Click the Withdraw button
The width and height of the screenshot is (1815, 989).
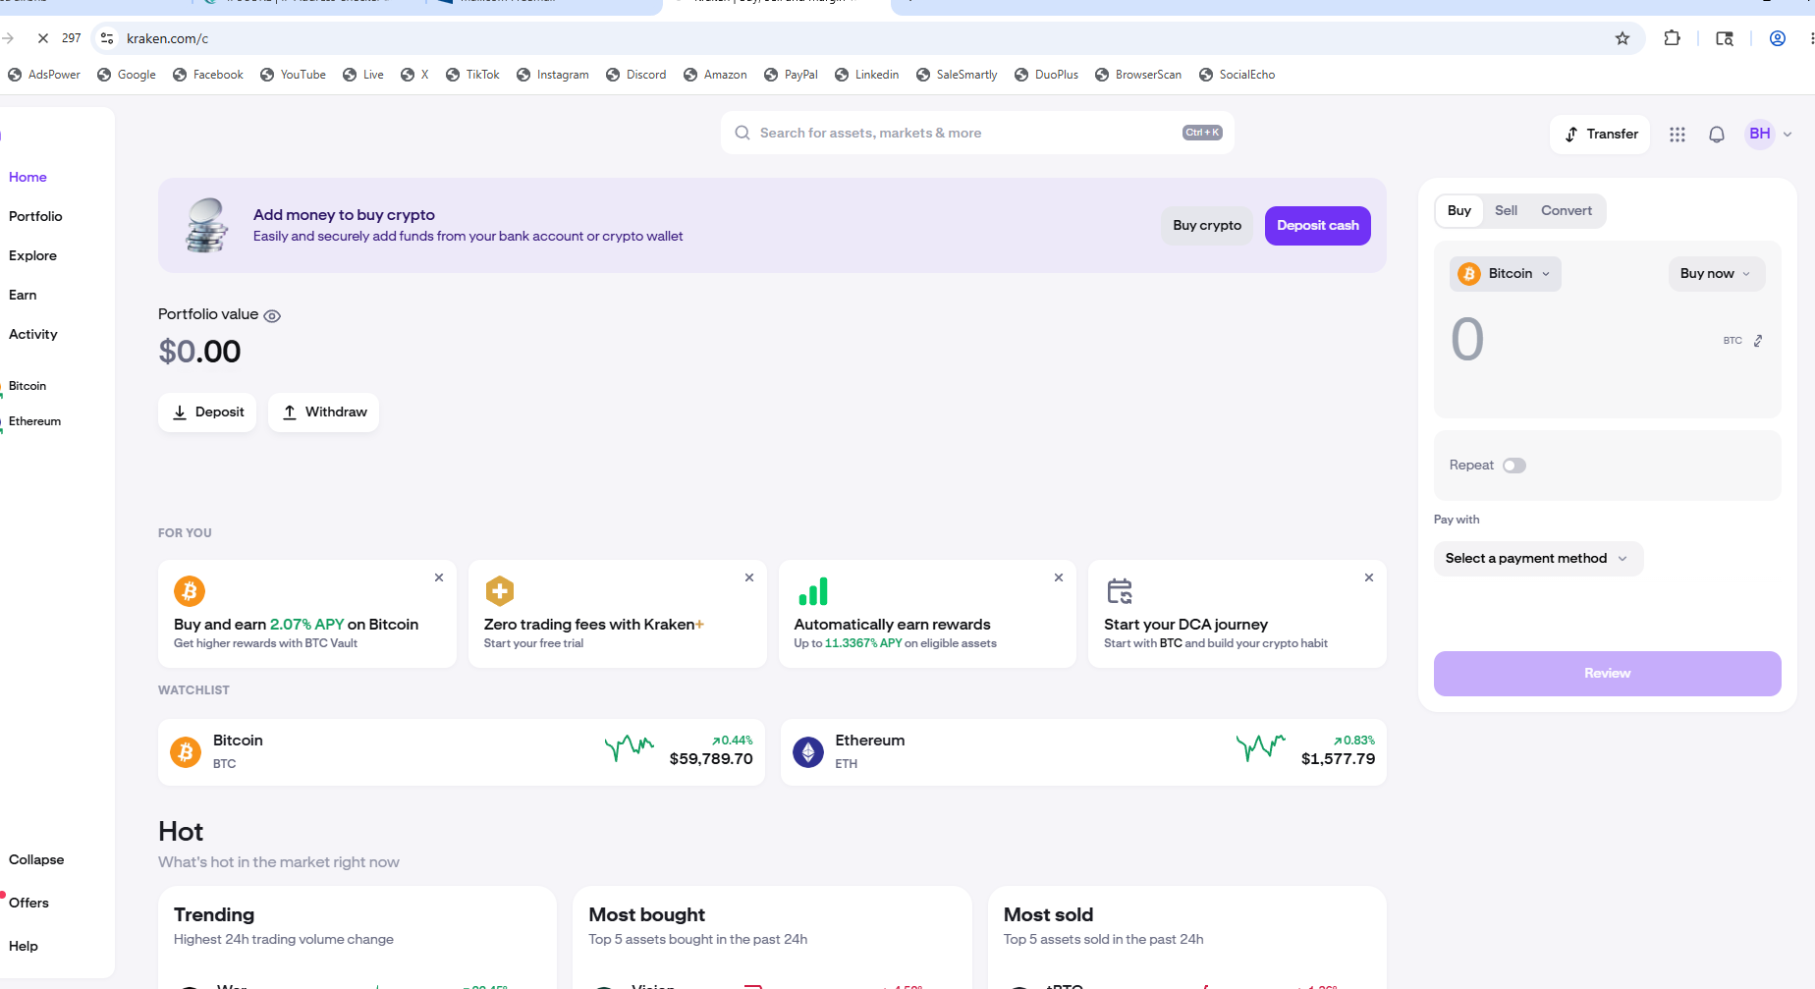point(323,412)
